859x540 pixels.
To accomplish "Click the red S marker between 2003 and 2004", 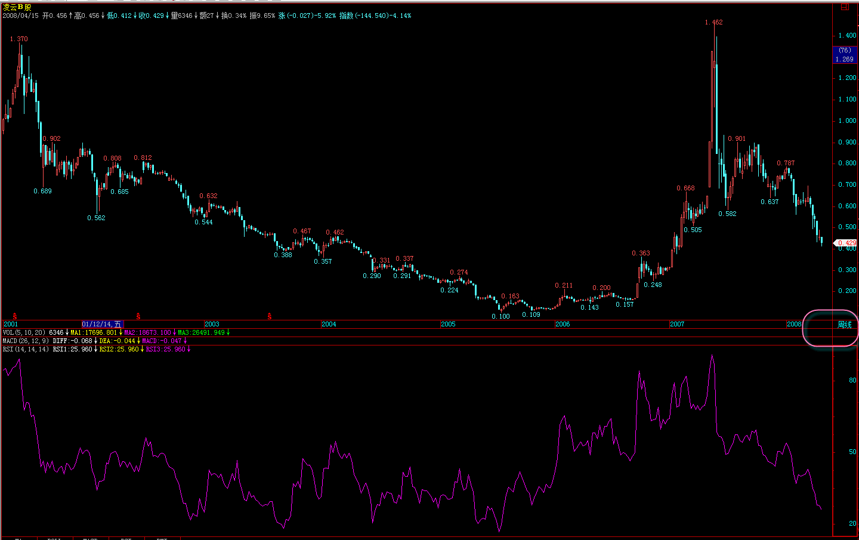I will pos(270,316).
